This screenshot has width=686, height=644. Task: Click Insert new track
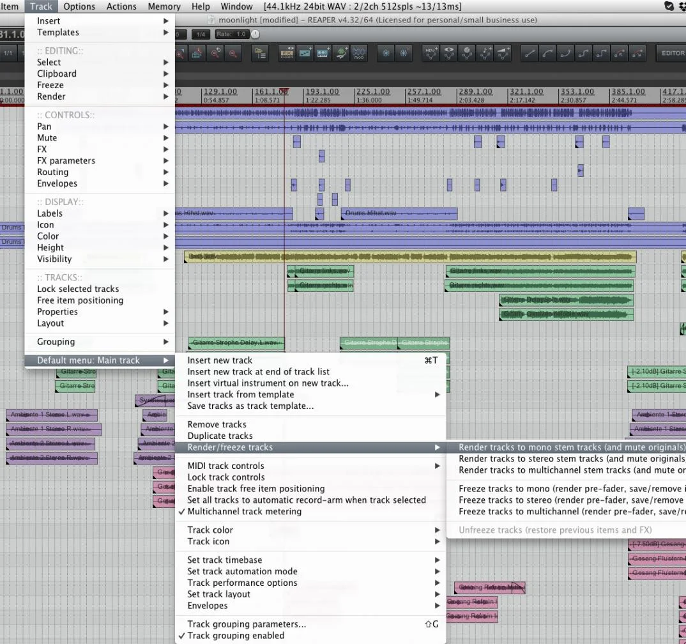[x=220, y=360]
